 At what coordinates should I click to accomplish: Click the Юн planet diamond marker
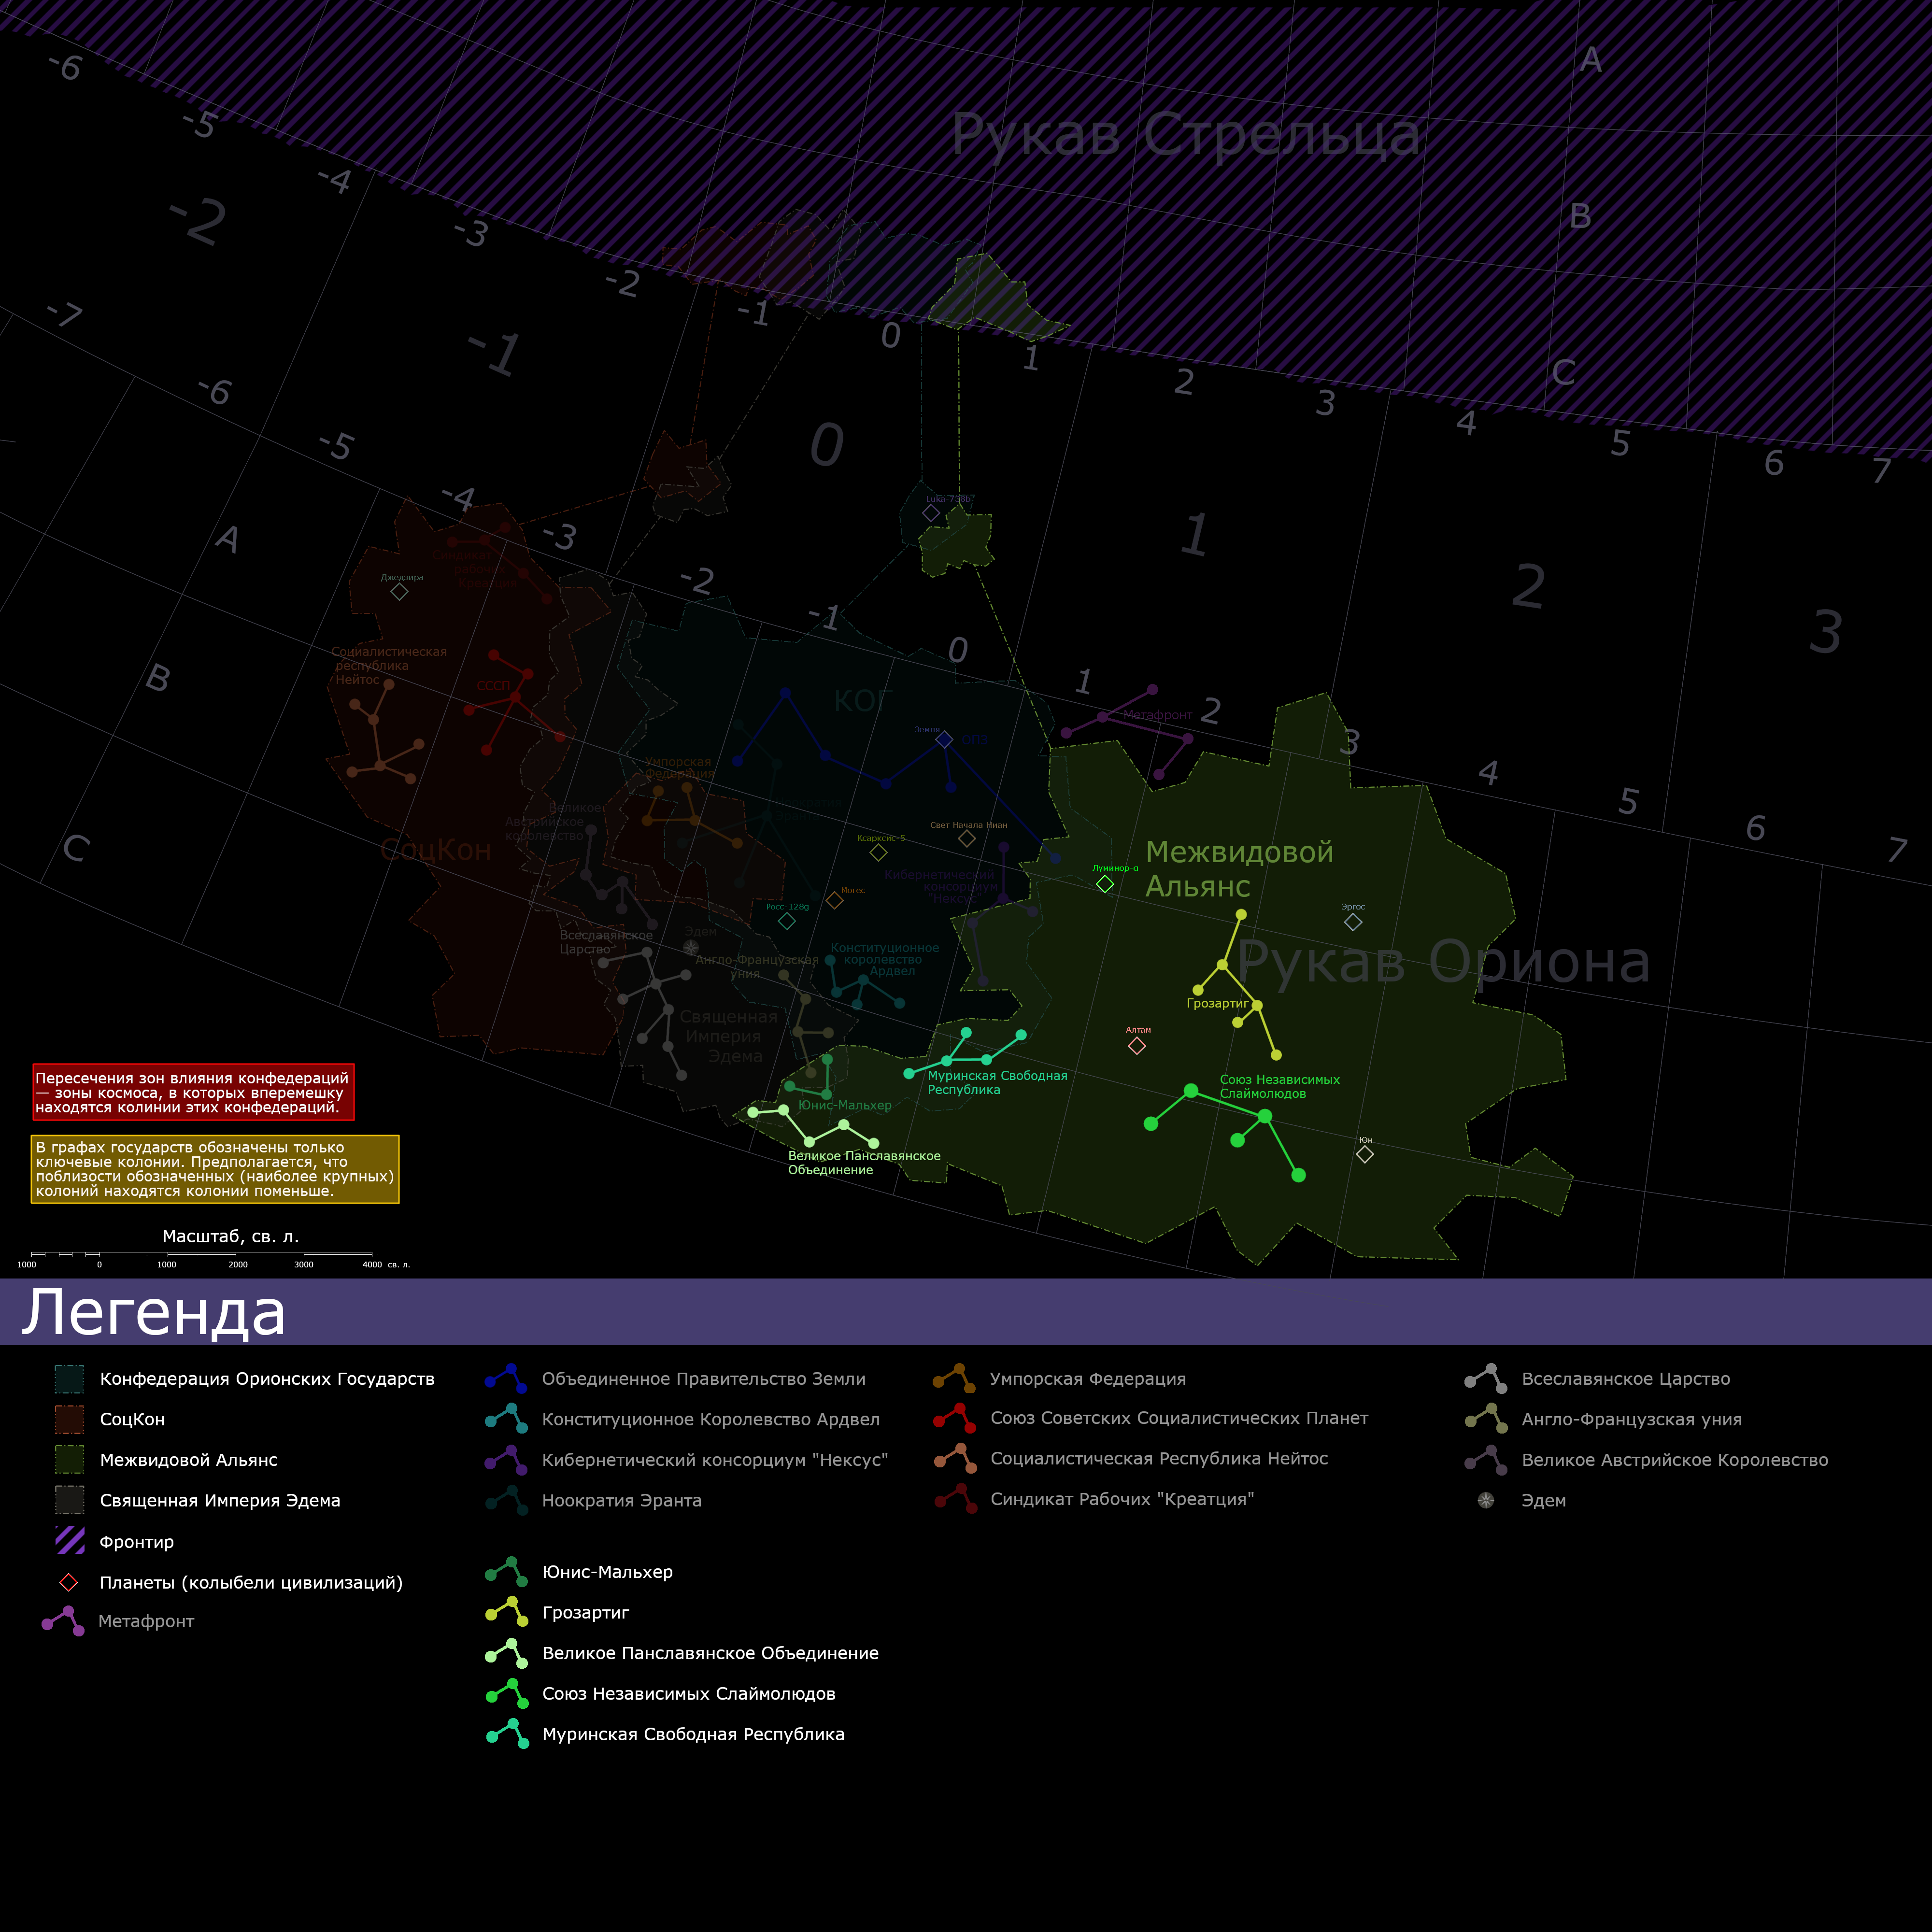click(x=1365, y=1155)
